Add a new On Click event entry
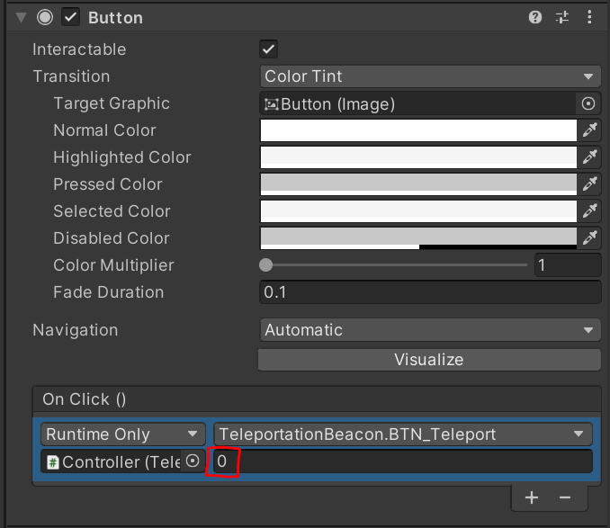This screenshot has height=528, width=610. click(532, 497)
